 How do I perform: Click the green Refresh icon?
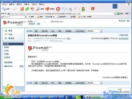pos(27,9)
